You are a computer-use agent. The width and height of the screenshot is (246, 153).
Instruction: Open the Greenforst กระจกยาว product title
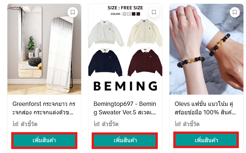pos(44,108)
